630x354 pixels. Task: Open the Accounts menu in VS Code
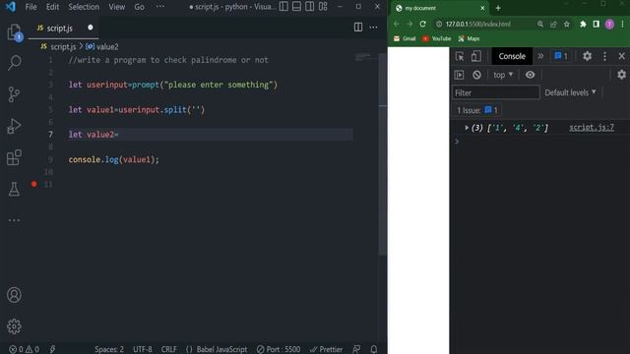coord(14,295)
